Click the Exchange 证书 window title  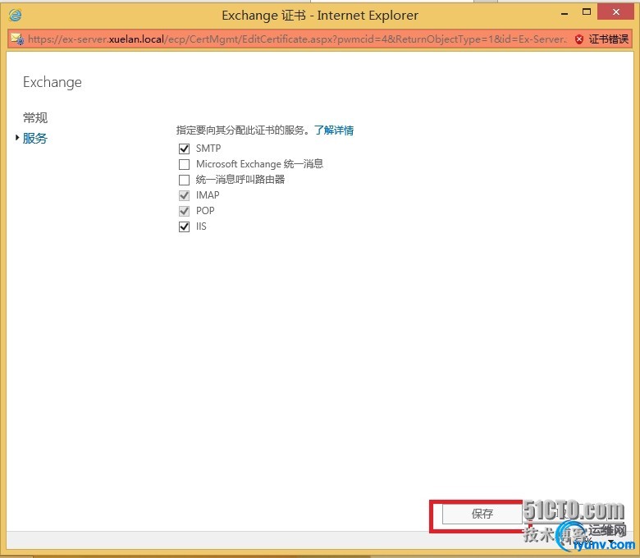(320, 15)
